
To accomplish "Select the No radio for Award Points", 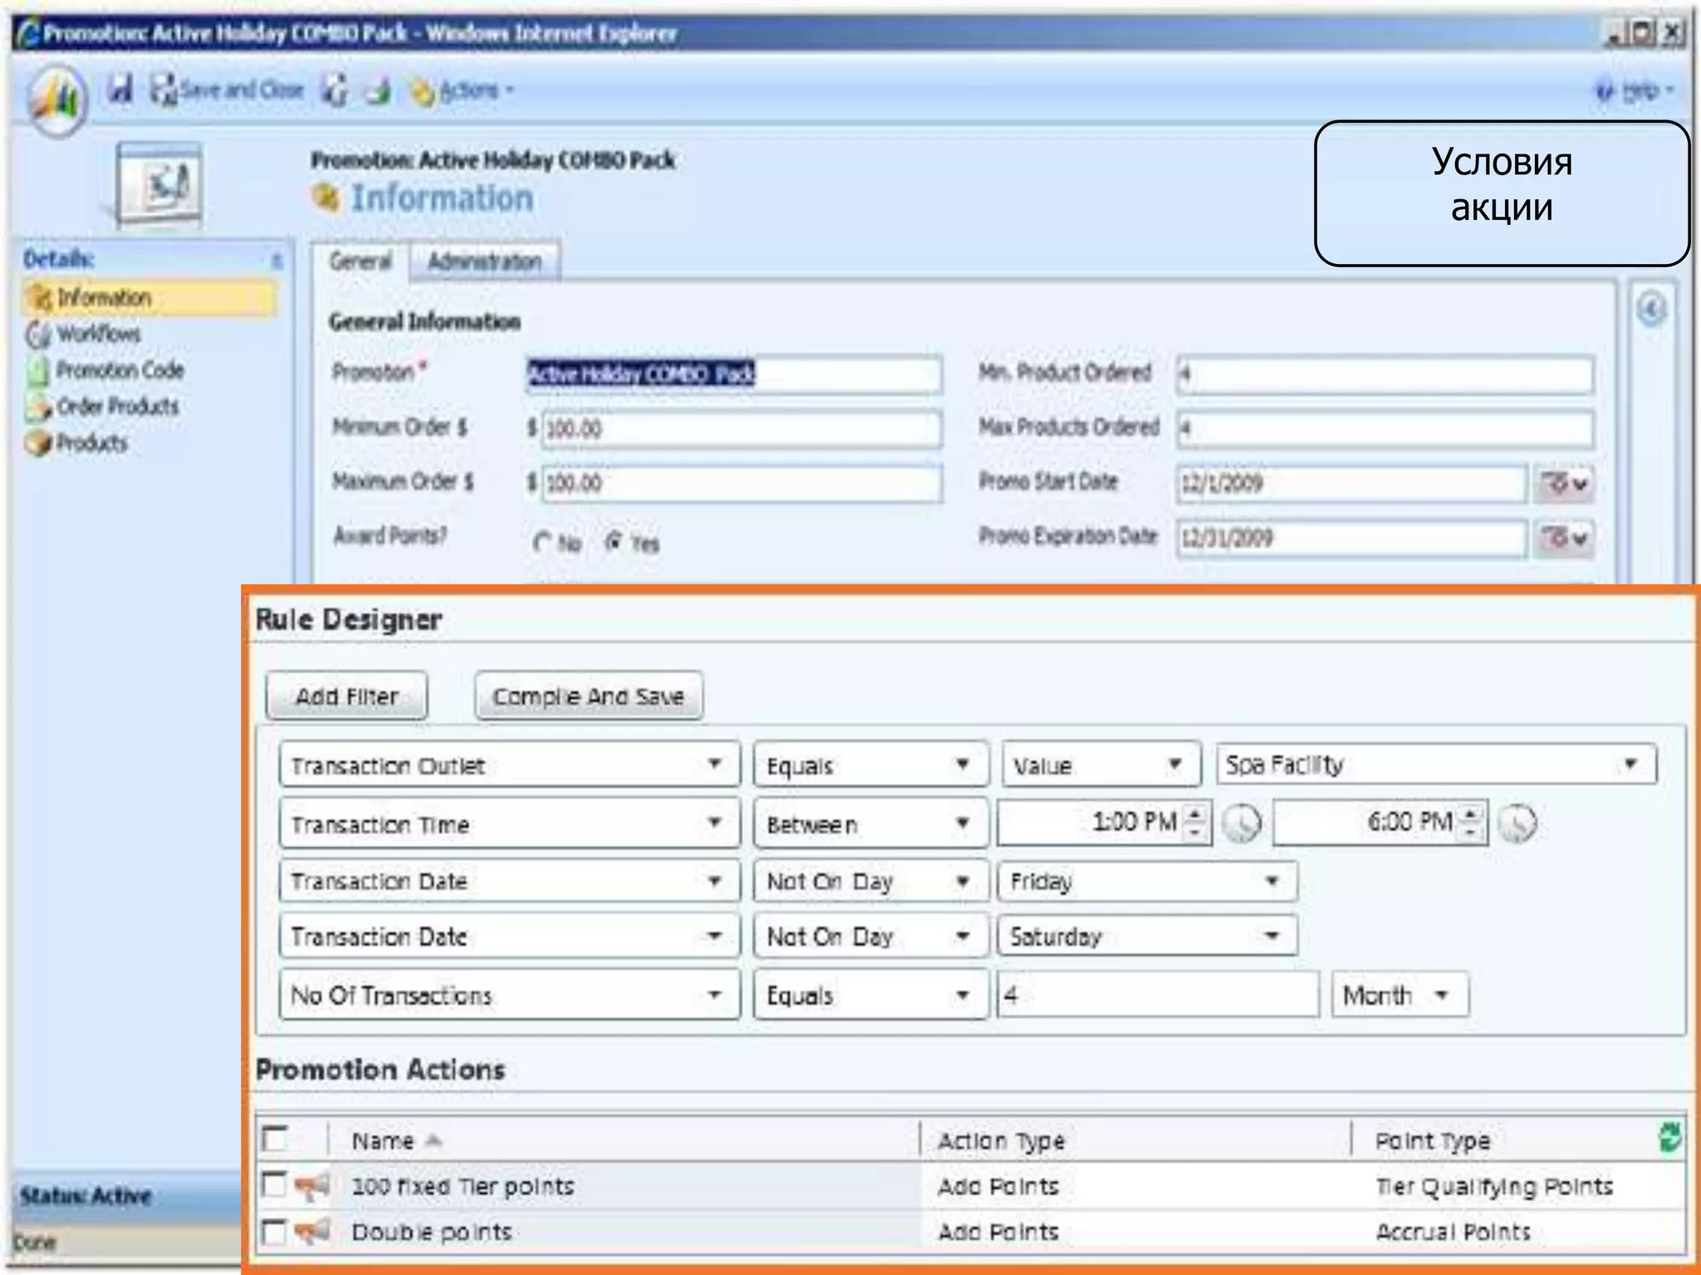I will click(x=542, y=543).
